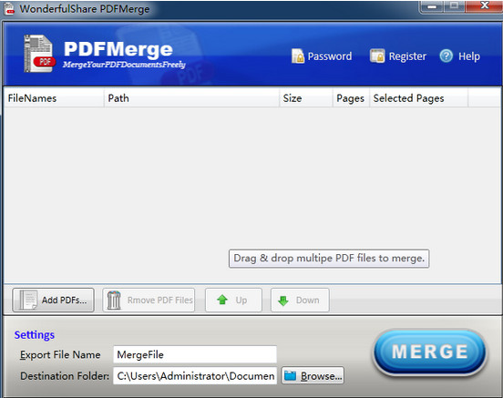Click the big blue MERGE button

(430, 352)
